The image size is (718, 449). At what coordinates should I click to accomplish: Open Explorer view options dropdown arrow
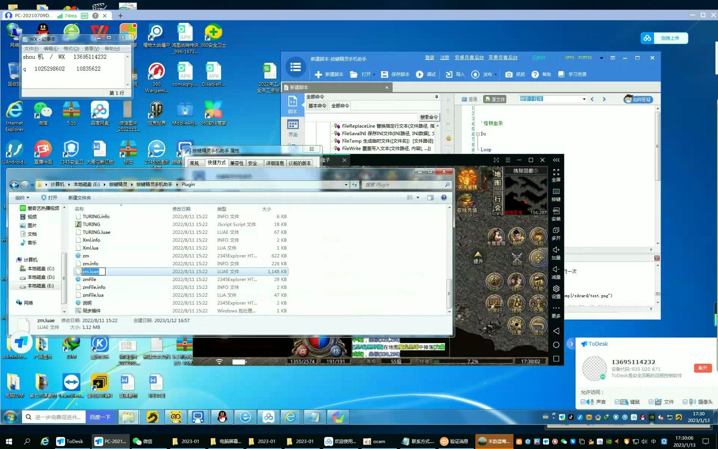click(418, 197)
